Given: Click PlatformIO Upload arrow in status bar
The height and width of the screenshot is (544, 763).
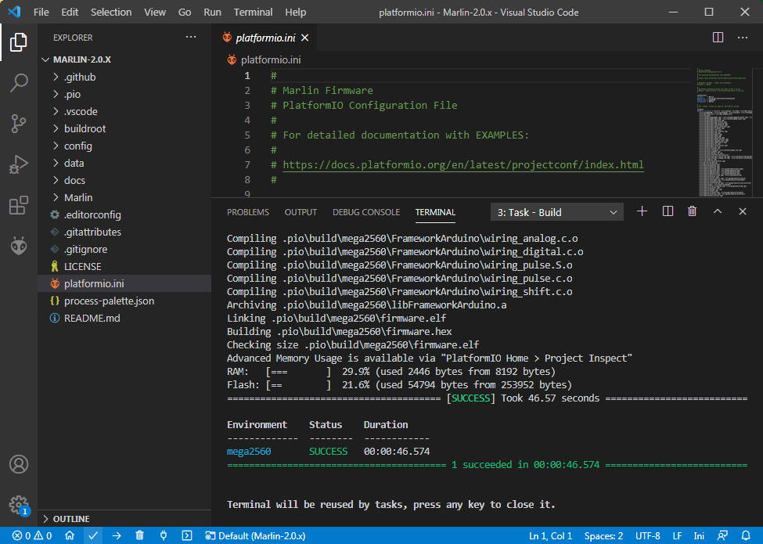Looking at the screenshot, I should click(117, 536).
